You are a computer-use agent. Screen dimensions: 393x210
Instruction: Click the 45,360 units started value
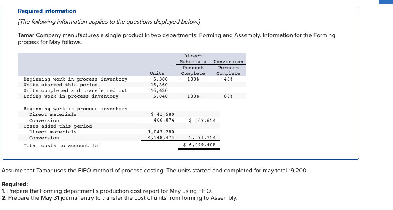159,85
